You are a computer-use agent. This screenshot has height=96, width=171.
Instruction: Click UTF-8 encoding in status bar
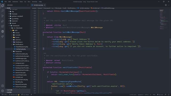point(146,95)
